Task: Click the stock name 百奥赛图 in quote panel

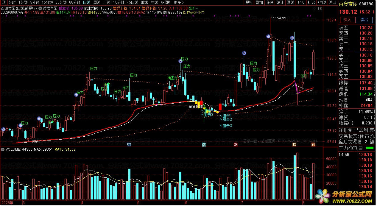Action: tap(348, 4)
